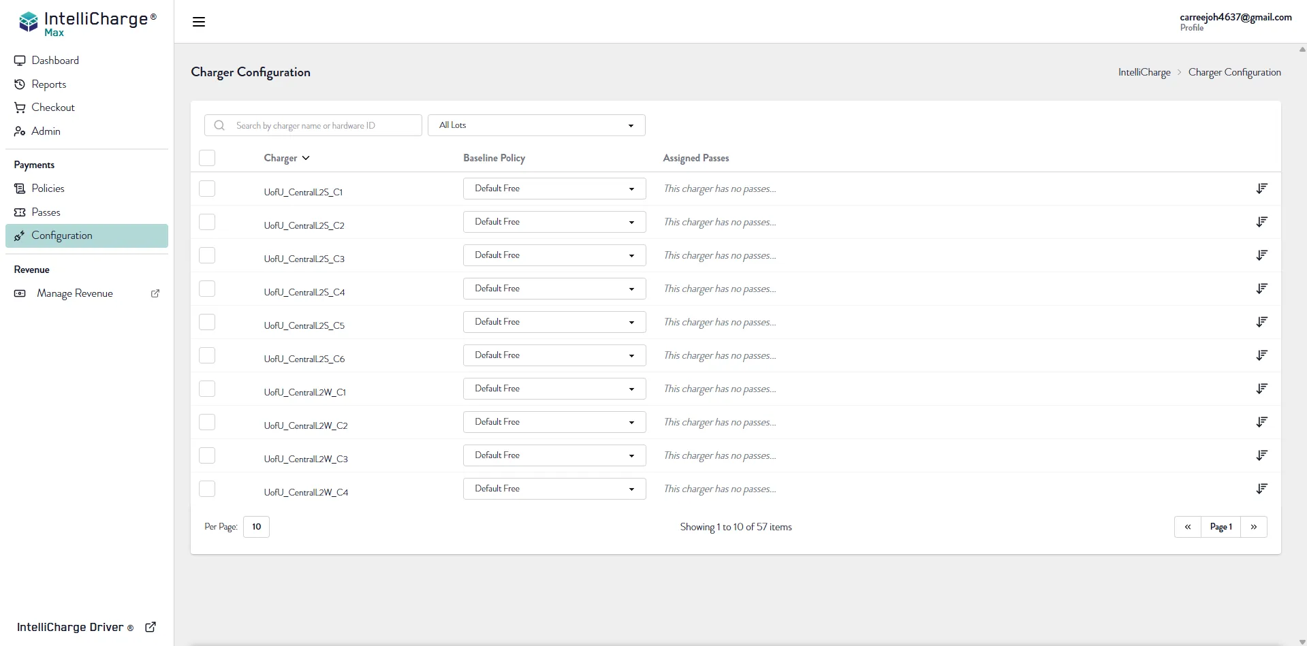
Task: Check the UofU_CentralL2W_C4 row checkbox
Action: coord(207,489)
